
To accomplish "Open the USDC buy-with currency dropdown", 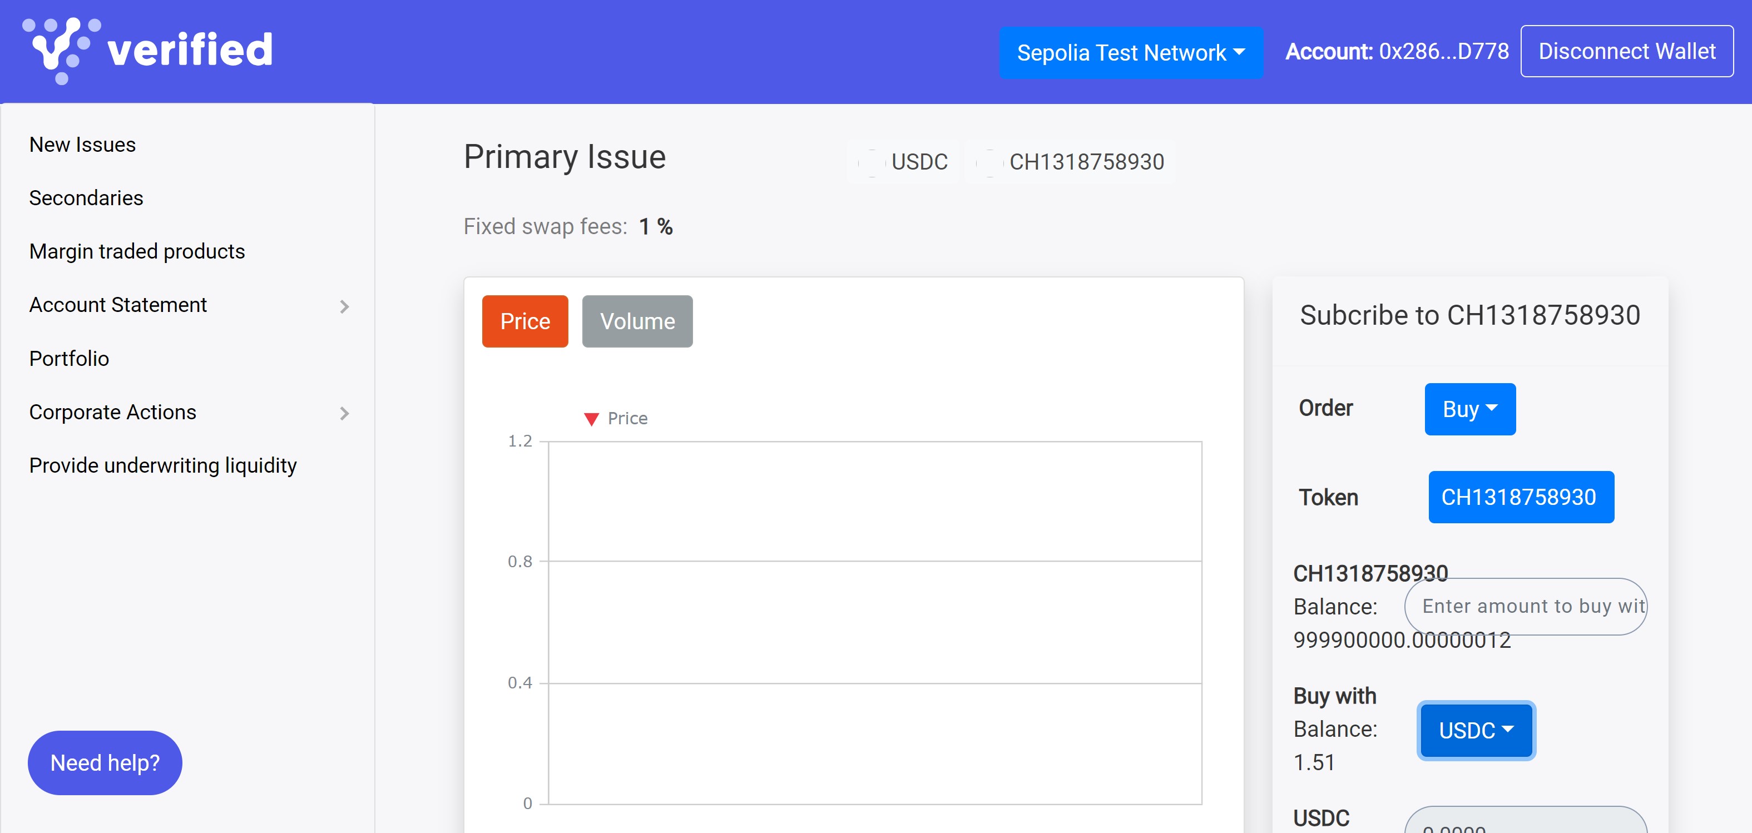I will click(1475, 730).
